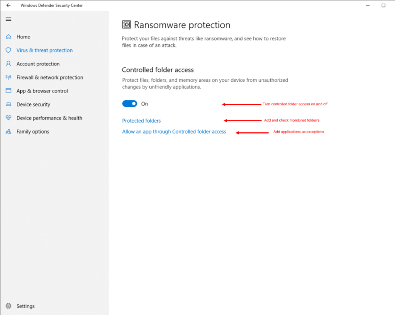The image size is (395, 315).
Task: Click the Ransomware protection heading icon
Action: 126,25
